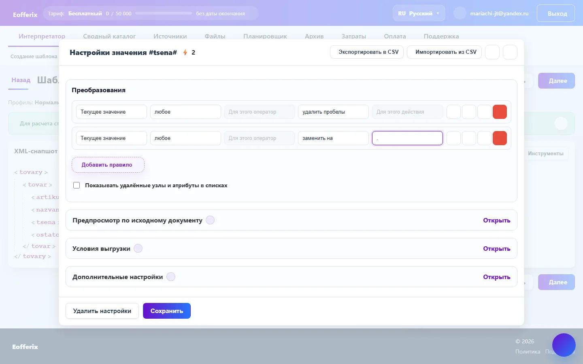583x364 pixels.
Task: Open the 'Архив' tab
Action: [x=314, y=36]
